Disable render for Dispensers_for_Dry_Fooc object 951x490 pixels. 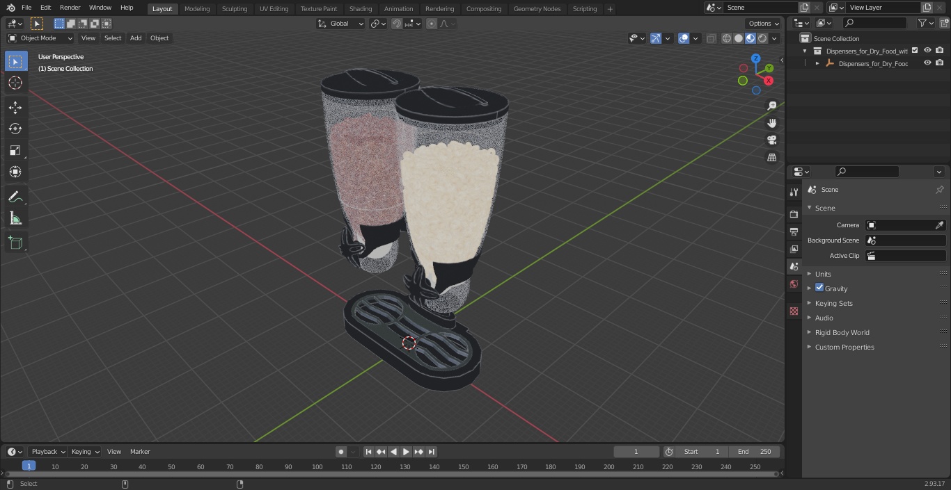[x=940, y=63]
